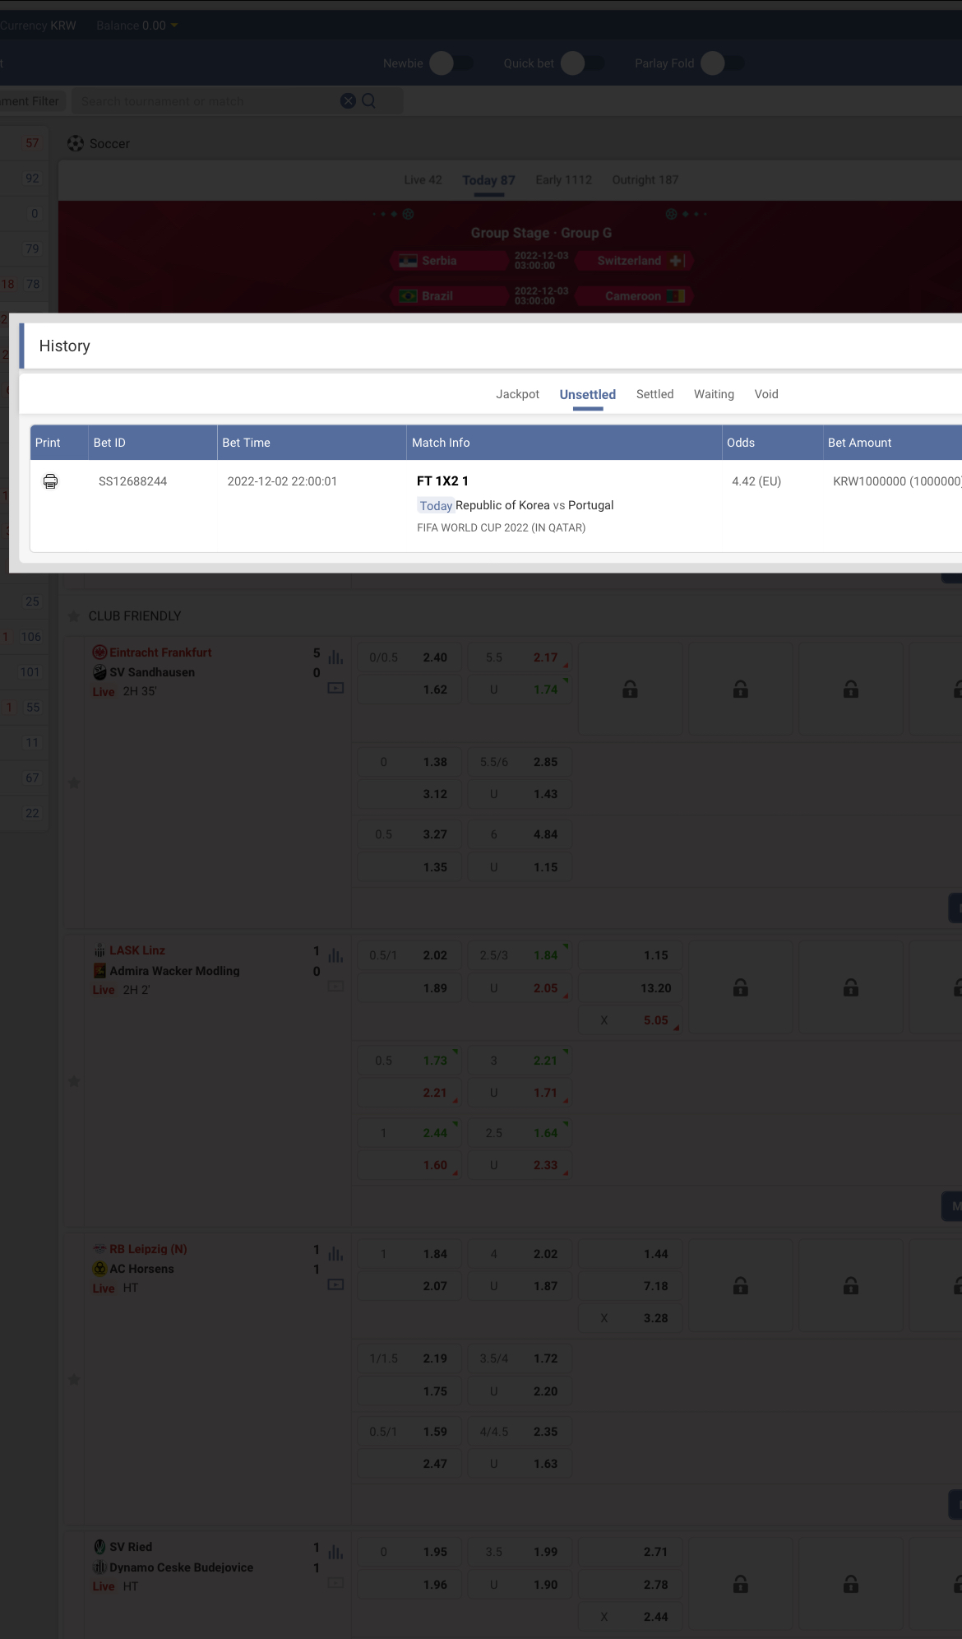Click AC Horsens team name

[x=141, y=1269]
